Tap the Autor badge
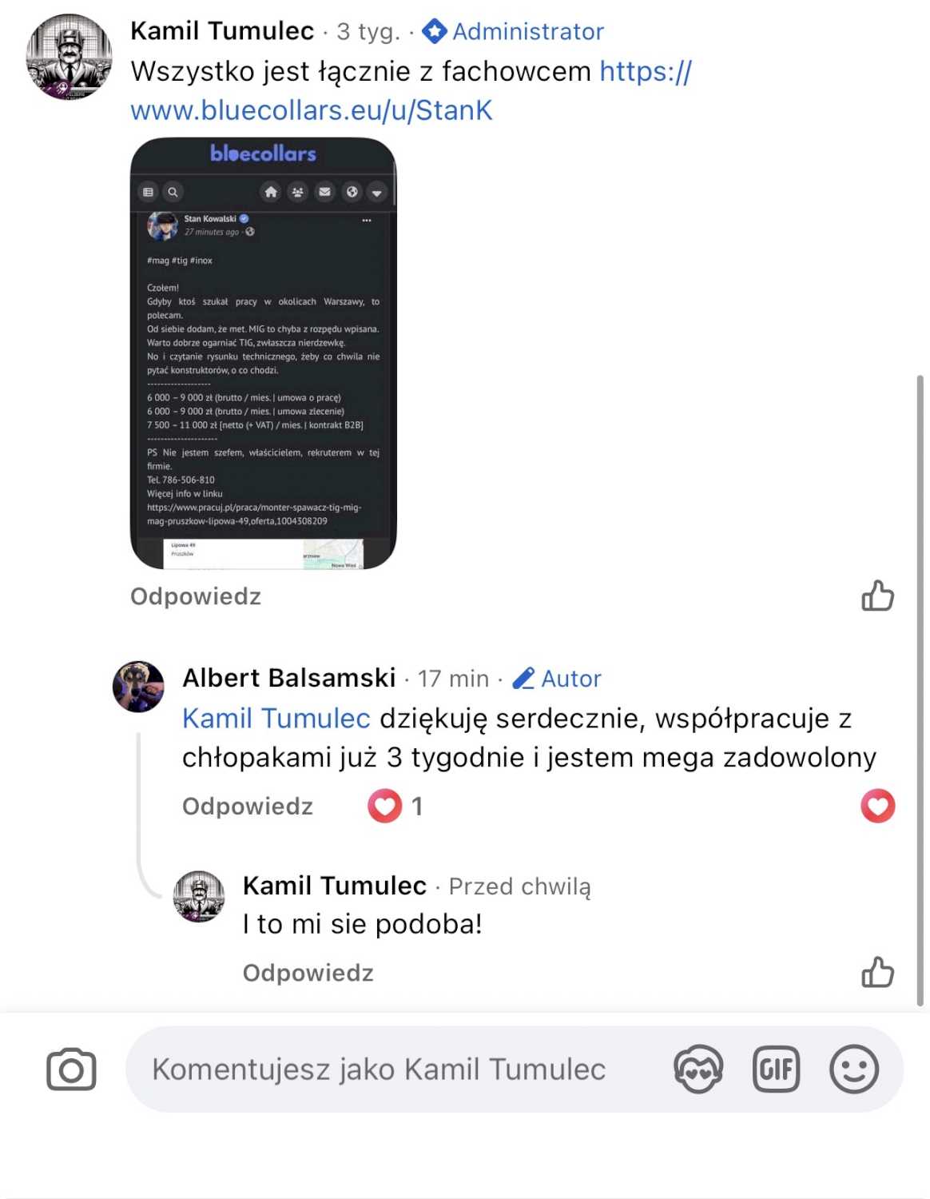The width and height of the screenshot is (930, 1199). (x=556, y=679)
